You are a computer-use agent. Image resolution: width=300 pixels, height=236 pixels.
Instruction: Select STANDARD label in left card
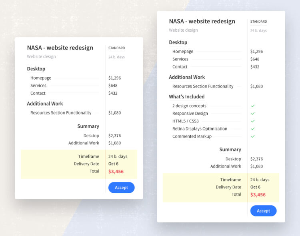tap(116, 48)
